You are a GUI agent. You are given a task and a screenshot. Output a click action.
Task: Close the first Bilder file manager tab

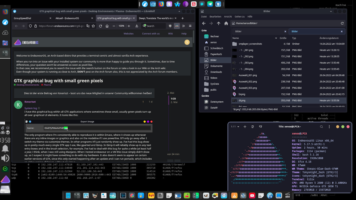[285, 31]
